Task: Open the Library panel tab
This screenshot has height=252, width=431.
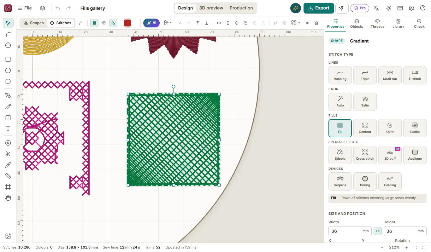Action: coord(398,24)
